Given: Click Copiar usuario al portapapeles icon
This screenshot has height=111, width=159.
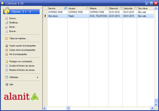Looking at the screenshot, I should [7, 46].
